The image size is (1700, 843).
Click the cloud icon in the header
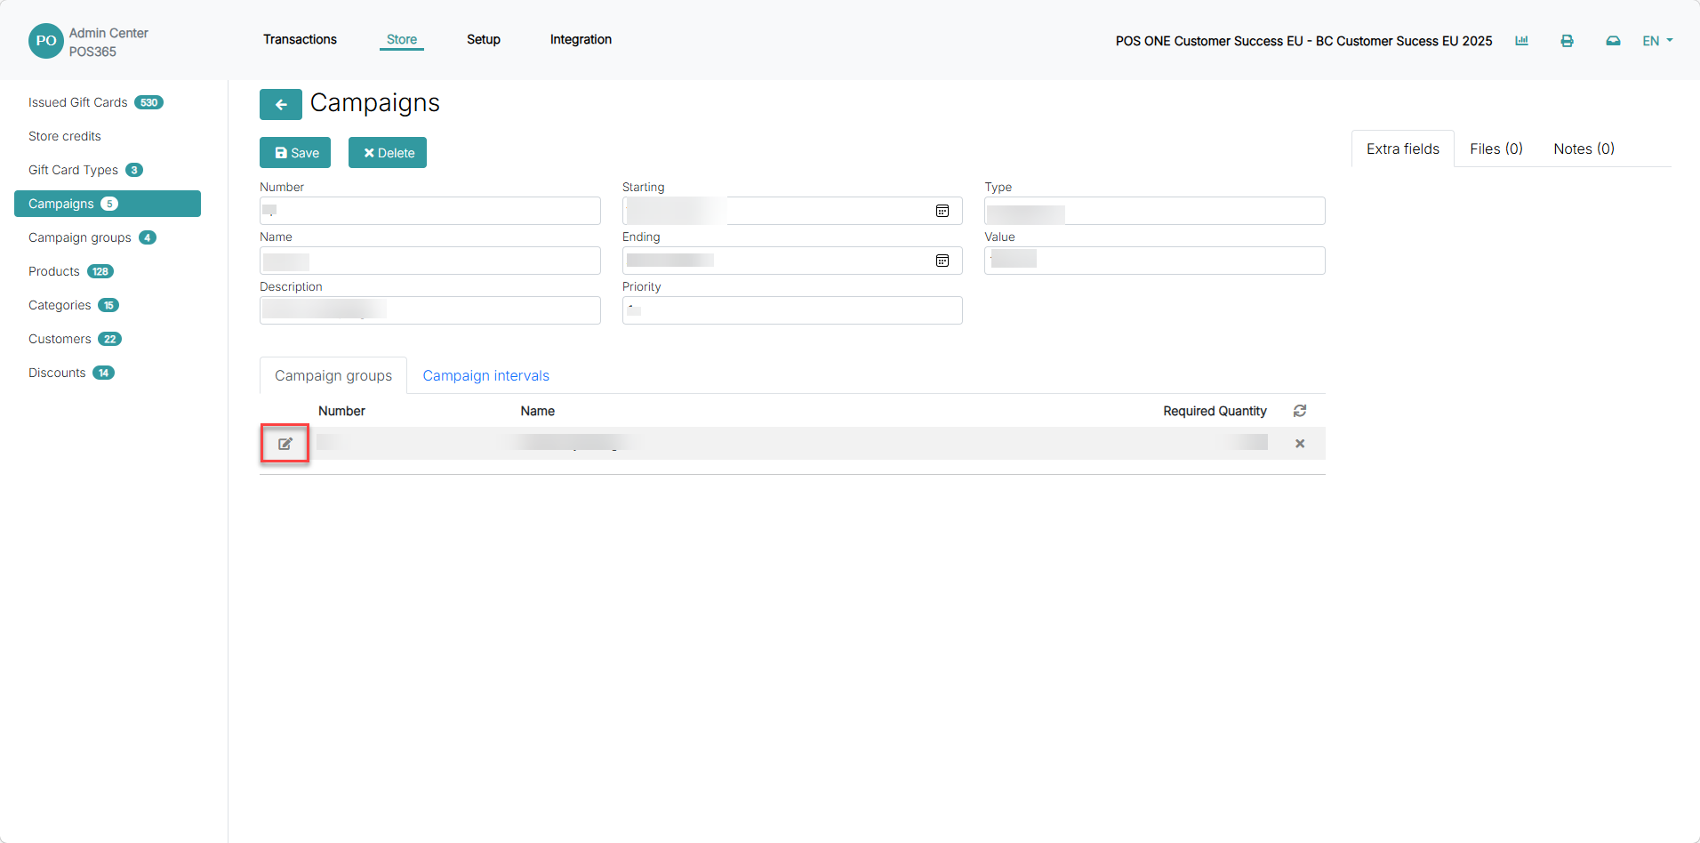pos(1613,41)
